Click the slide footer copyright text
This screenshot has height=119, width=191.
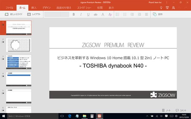click(x=101, y=96)
